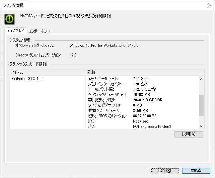Click the 8150 MB value
This screenshot has height=178, width=215.
tap(140, 111)
